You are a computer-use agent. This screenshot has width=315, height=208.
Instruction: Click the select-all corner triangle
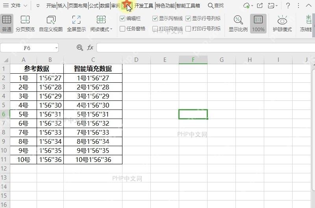point(6,60)
